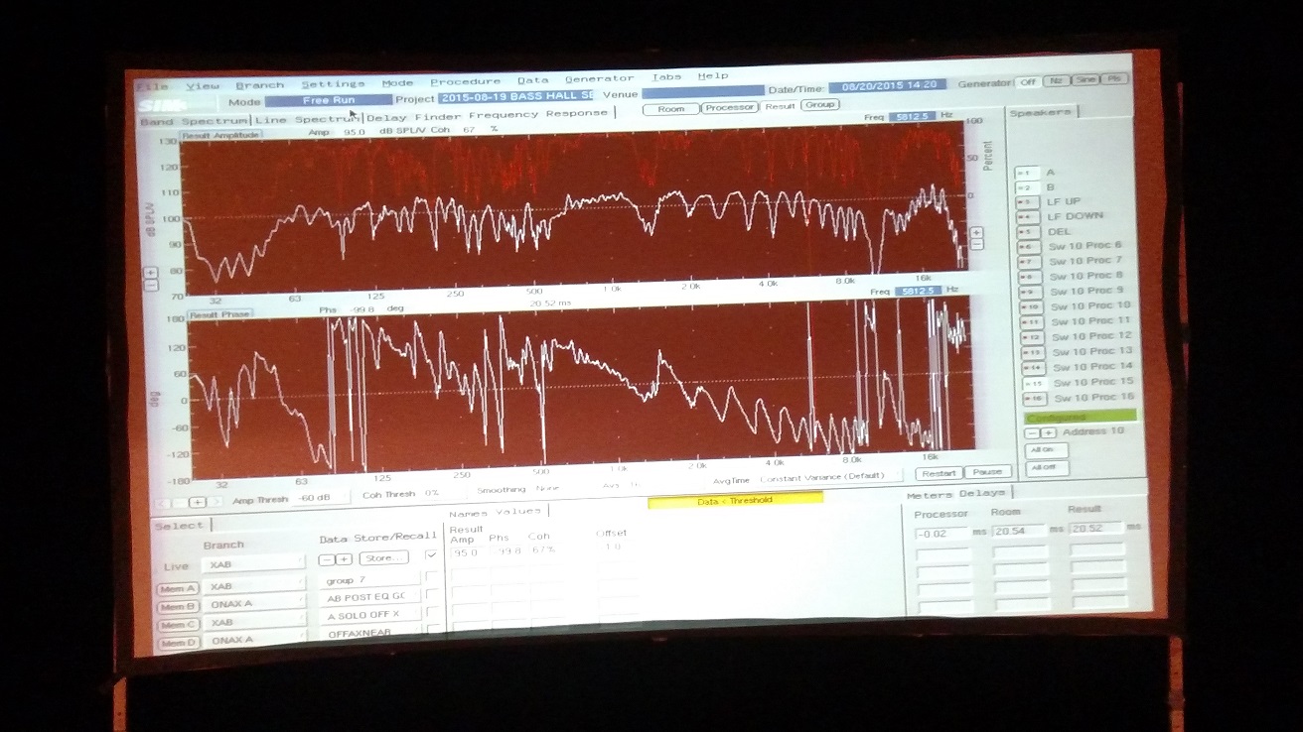Check box for group 7 row
This screenshot has width=1303, height=732.
pos(430,576)
